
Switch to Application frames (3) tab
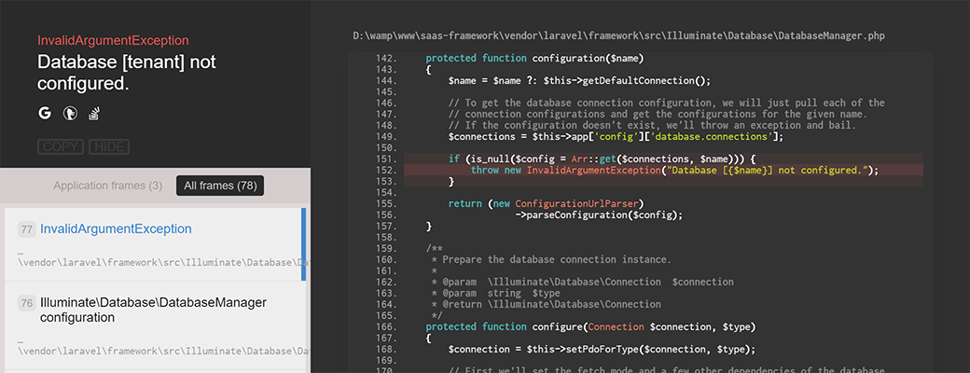(107, 186)
